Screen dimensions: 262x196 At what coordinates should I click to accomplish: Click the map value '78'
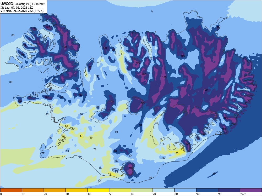click(x=95, y=149)
